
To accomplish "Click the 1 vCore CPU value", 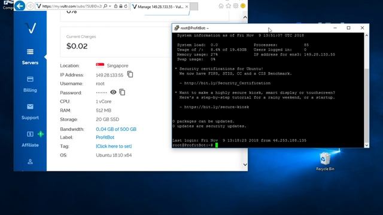I will pos(104,102).
